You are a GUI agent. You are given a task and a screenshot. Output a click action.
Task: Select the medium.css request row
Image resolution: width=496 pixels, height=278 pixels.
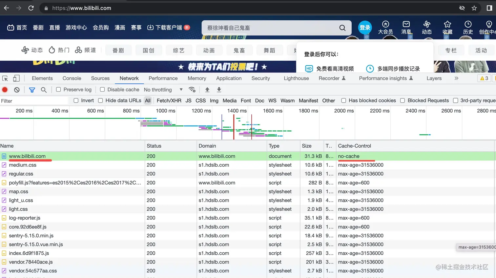click(248, 165)
